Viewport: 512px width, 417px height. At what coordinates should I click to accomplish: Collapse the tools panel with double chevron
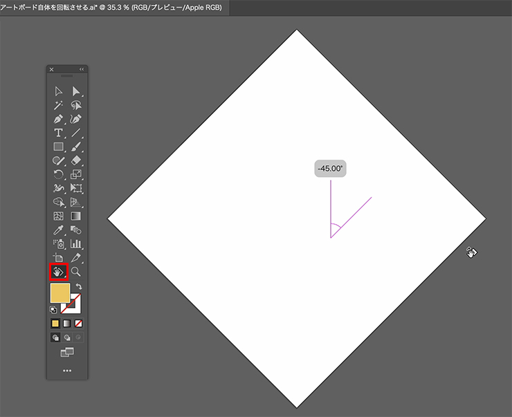pos(82,69)
